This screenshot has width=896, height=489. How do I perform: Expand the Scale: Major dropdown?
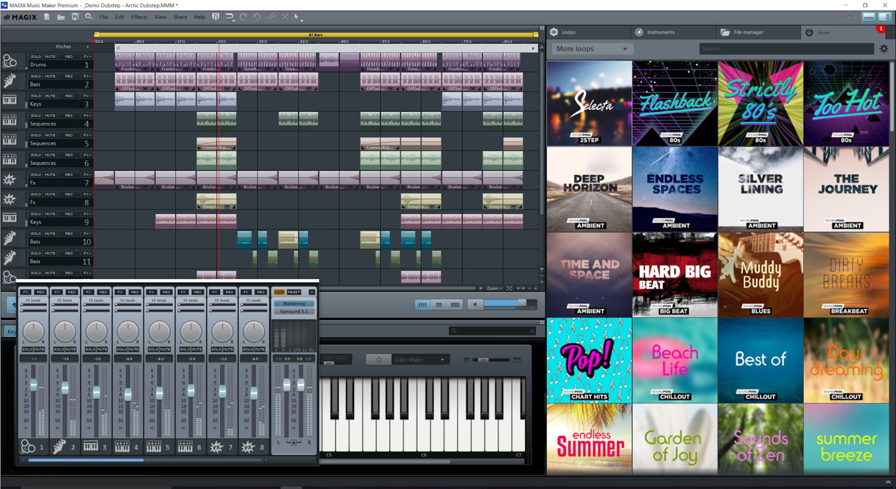pyautogui.click(x=419, y=360)
